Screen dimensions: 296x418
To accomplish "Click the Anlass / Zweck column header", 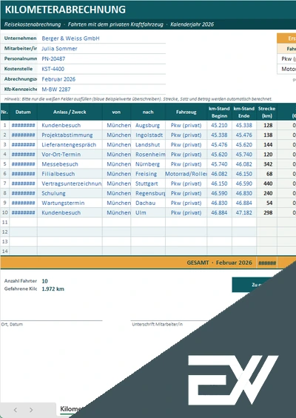I will pyautogui.click(x=70, y=112).
